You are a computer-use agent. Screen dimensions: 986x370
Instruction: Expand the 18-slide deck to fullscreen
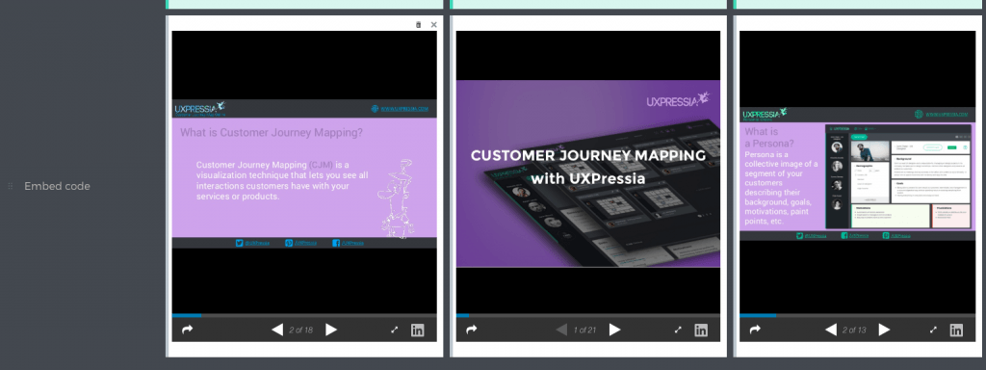[394, 330]
